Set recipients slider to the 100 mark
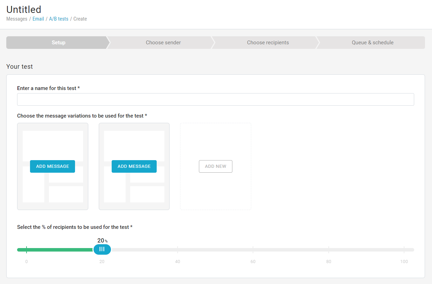This screenshot has width=432, height=284. click(404, 250)
